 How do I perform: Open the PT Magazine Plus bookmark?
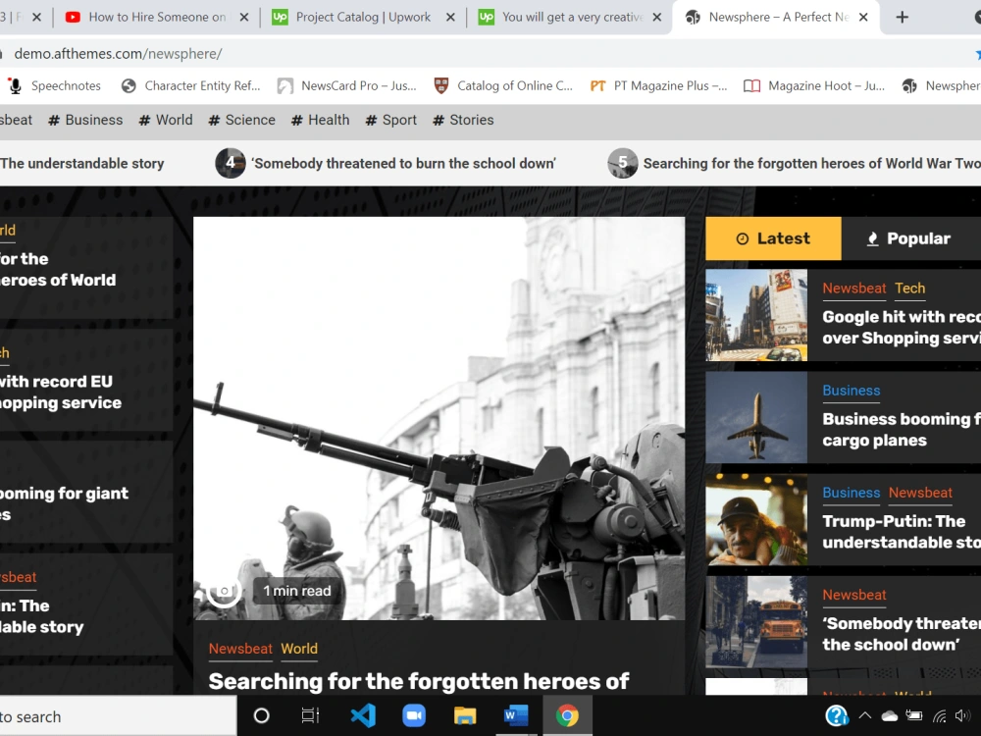(x=659, y=85)
